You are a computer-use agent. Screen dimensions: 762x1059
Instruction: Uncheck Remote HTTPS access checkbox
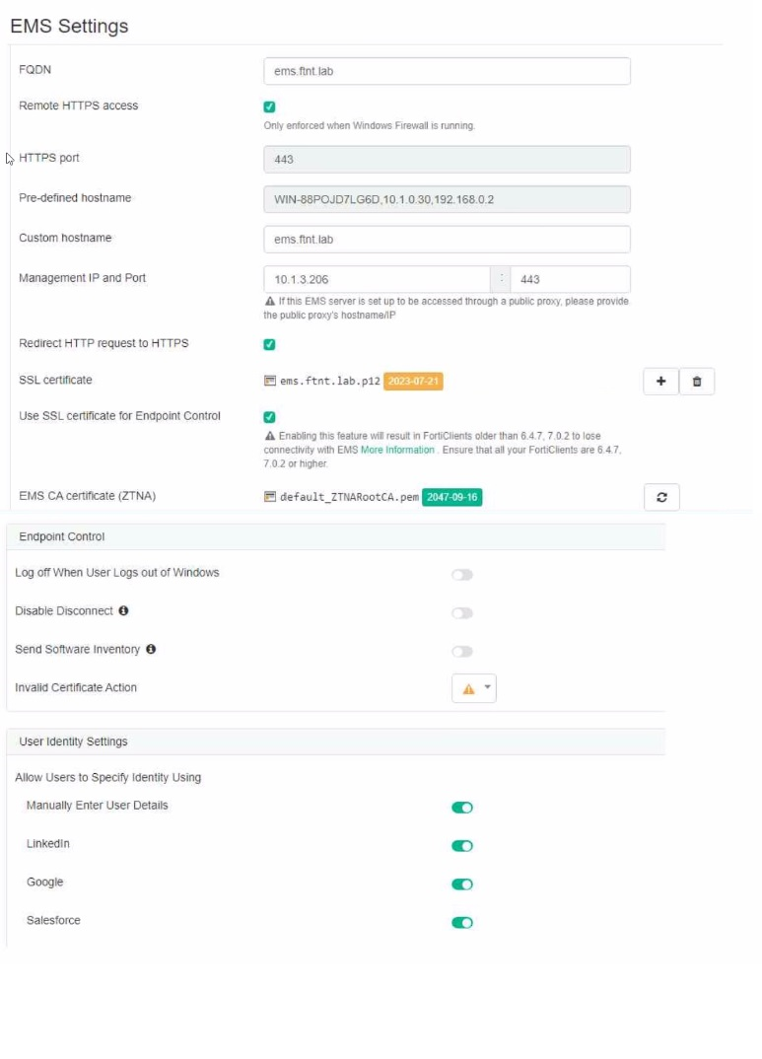pyautogui.click(x=270, y=106)
